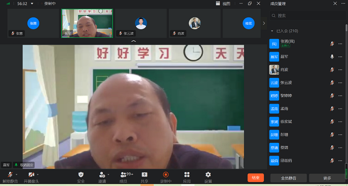This screenshot has width=348, height=186.
Task: Open the Security shield icon
Action: coord(81,175)
